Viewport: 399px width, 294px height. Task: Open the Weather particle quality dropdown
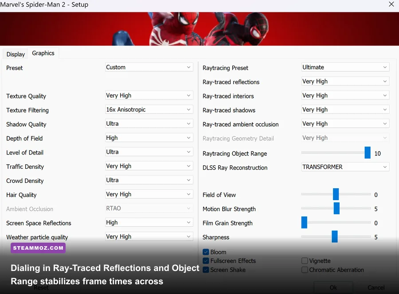(x=149, y=236)
